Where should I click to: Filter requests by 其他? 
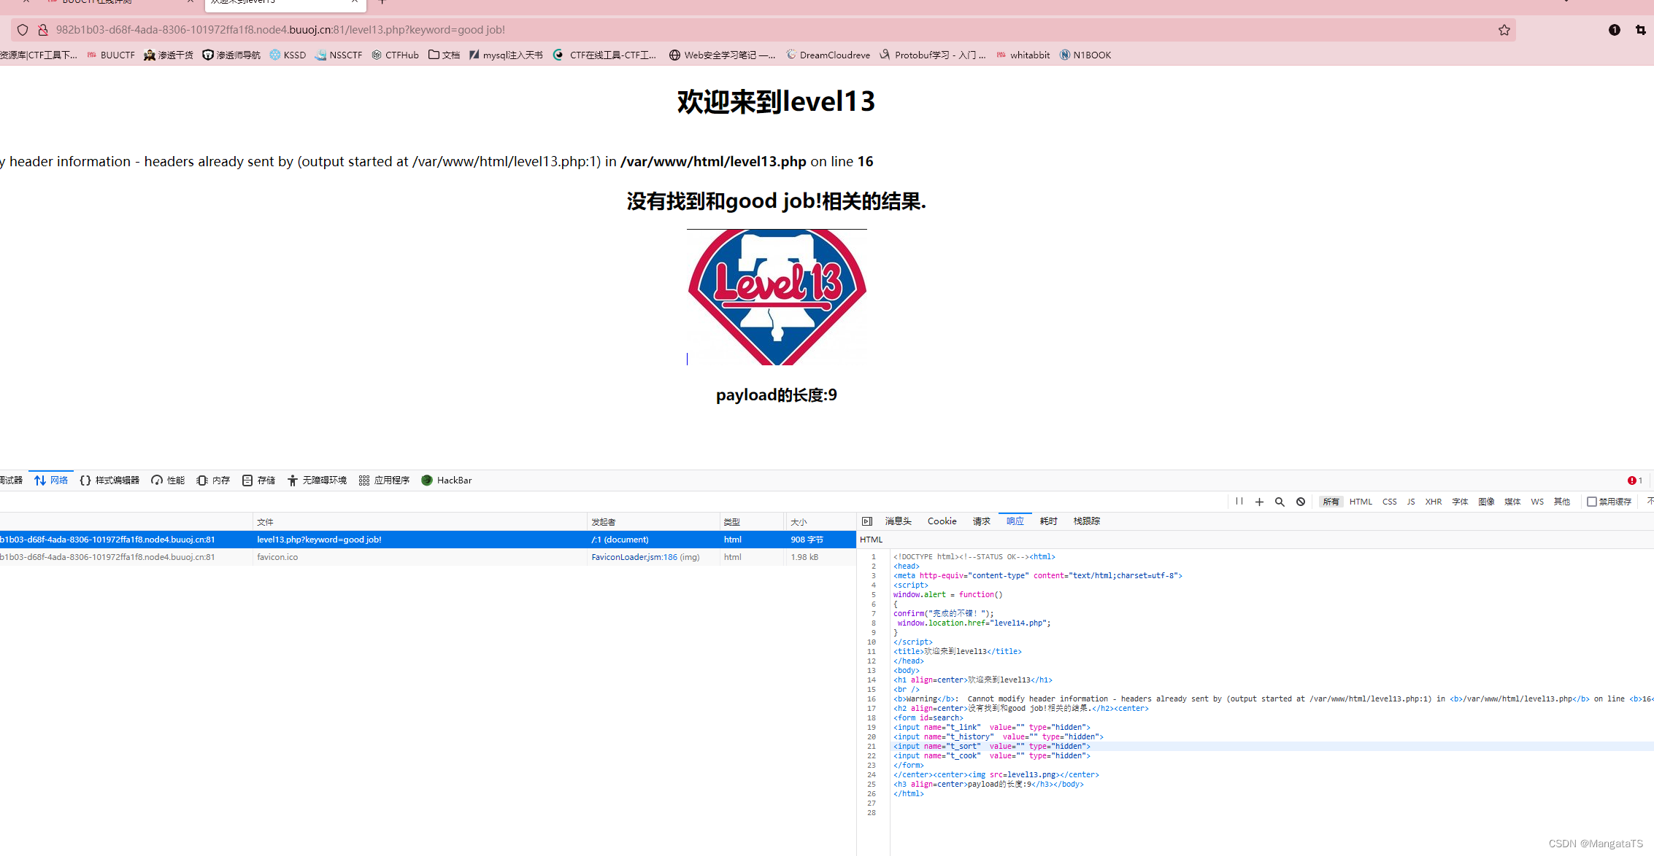tap(1562, 502)
